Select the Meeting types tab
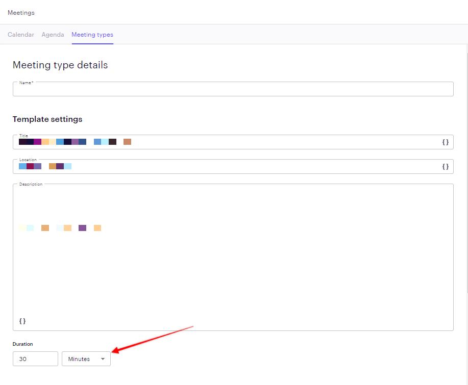Screen dimensions: 468x385 [92, 35]
